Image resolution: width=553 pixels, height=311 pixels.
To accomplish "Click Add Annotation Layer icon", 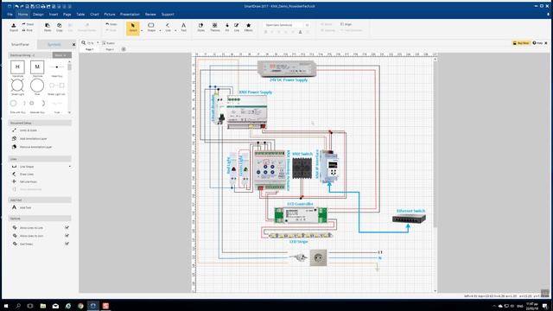I will pos(14,138).
